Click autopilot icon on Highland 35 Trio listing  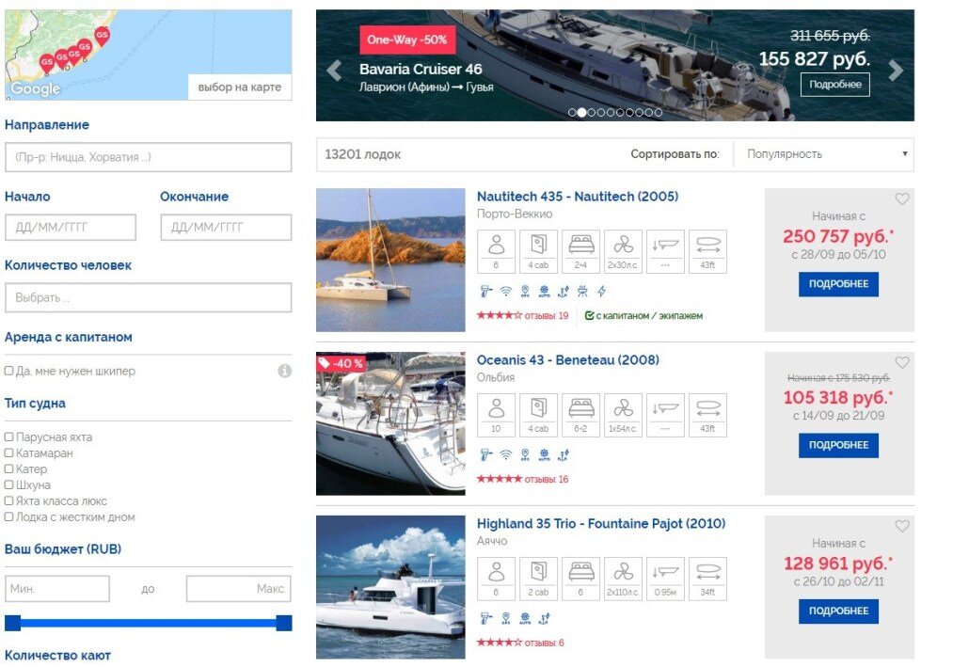point(525,618)
